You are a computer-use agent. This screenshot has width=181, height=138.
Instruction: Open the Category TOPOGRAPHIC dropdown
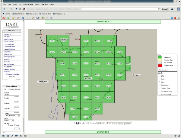tap(12, 115)
